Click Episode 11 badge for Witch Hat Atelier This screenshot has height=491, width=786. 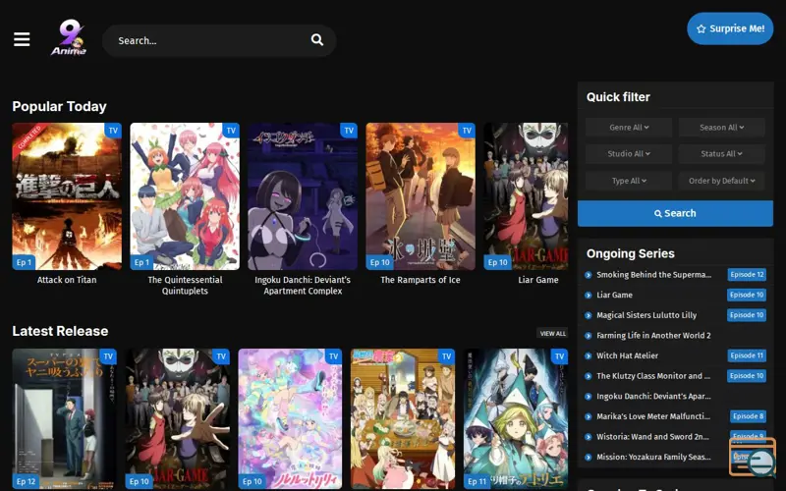(747, 355)
